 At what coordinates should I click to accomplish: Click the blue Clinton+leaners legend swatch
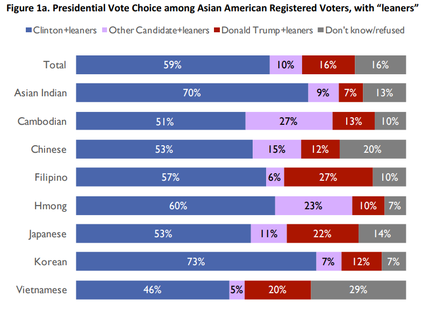[x=30, y=31]
